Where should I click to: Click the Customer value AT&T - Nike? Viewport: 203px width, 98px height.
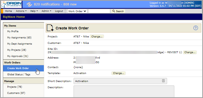pyautogui.click(x=81, y=43)
